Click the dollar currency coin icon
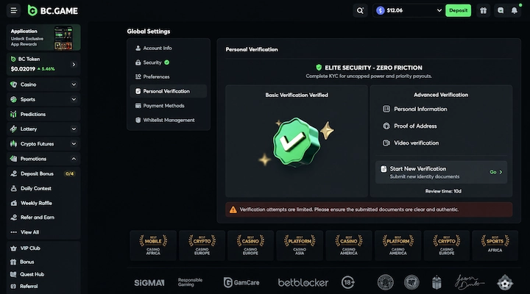The width and height of the screenshot is (530, 294). click(x=381, y=11)
